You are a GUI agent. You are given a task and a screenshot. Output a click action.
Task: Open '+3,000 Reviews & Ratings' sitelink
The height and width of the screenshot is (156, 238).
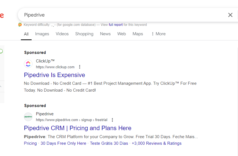click(157, 143)
